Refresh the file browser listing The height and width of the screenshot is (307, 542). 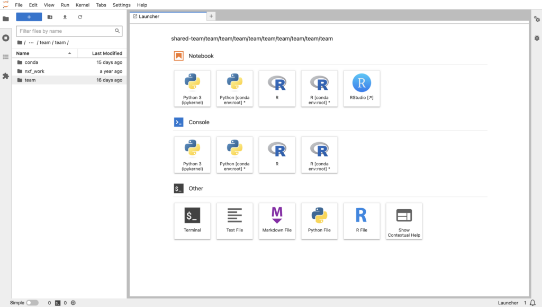coord(80,17)
